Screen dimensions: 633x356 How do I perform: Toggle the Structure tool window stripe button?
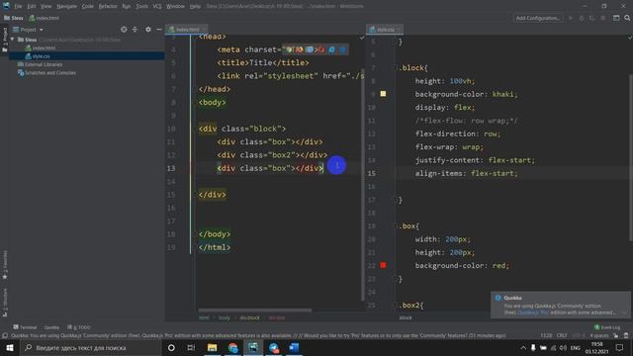point(5,302)
